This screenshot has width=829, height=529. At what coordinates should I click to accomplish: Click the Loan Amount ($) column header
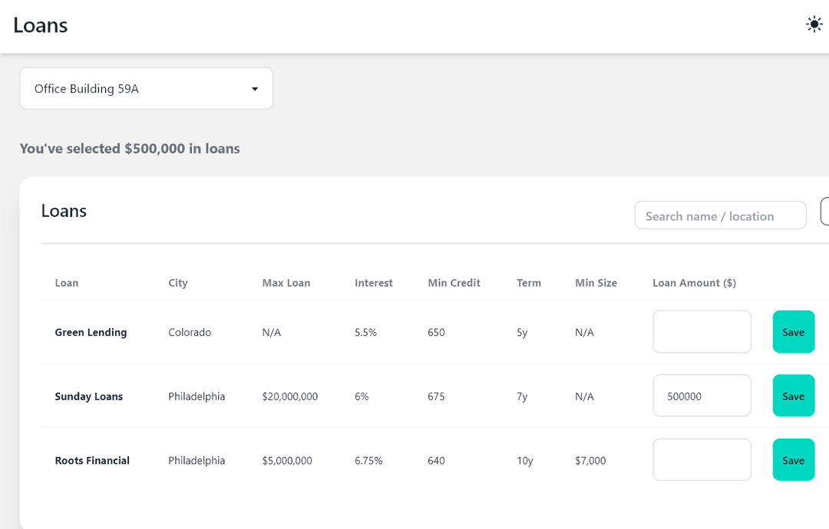tap(694, 283)
